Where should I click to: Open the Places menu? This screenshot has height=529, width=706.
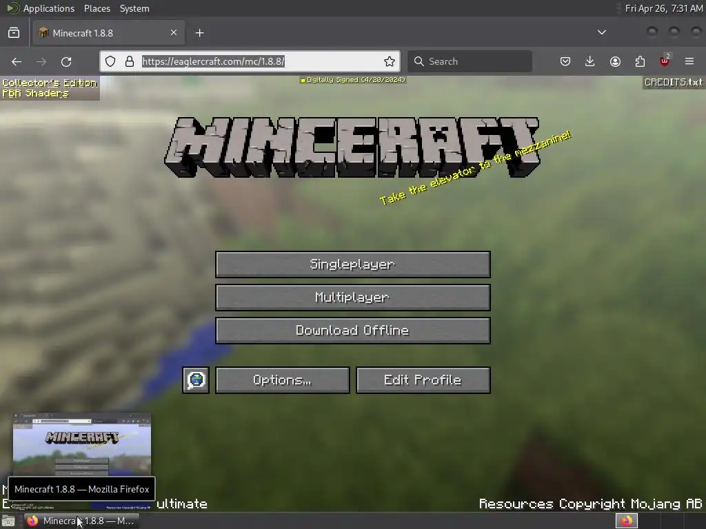coord(97,8)
